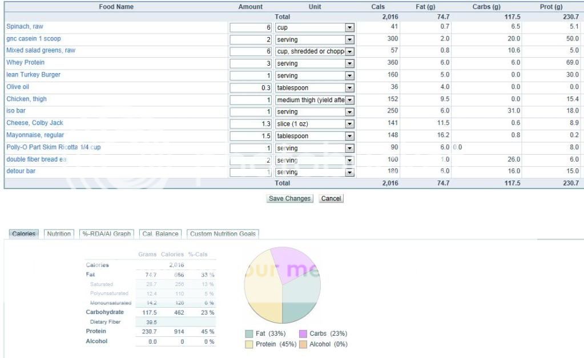Select the Cal. Balance tab
Viewport: 584px width, 358px height.
(160, 234)
